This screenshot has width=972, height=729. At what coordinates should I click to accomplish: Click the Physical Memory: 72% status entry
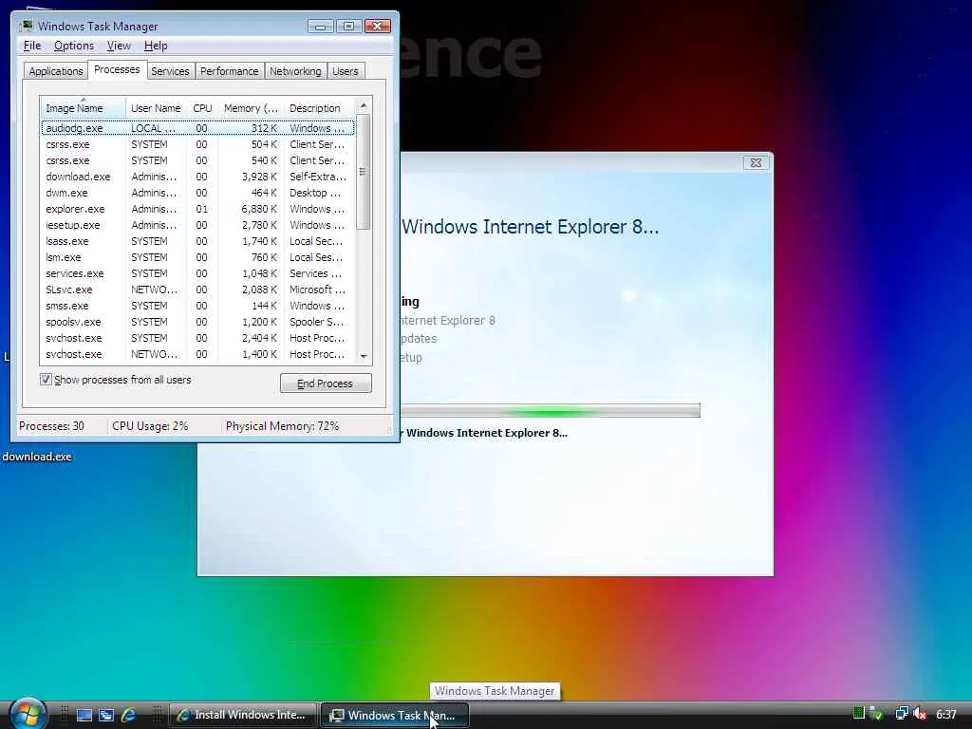282,426
